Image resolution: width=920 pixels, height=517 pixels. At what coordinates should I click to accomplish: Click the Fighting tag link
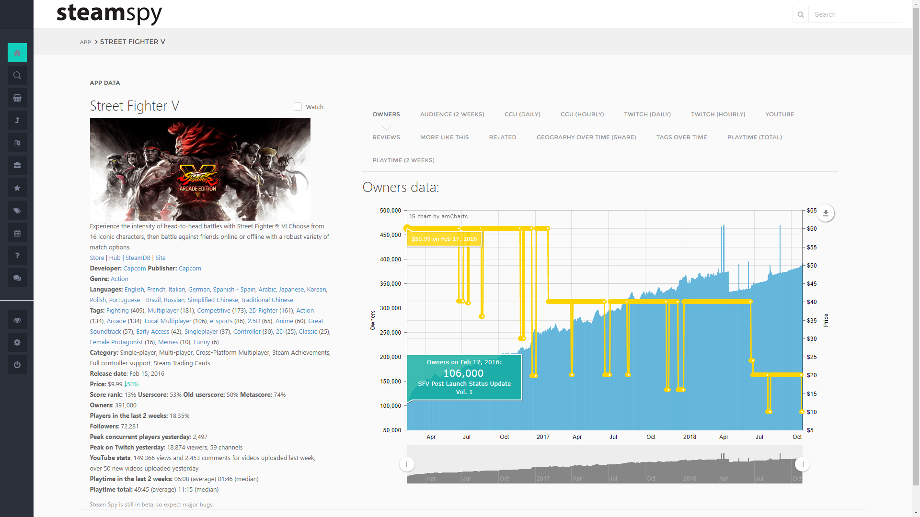coord(117,311)
